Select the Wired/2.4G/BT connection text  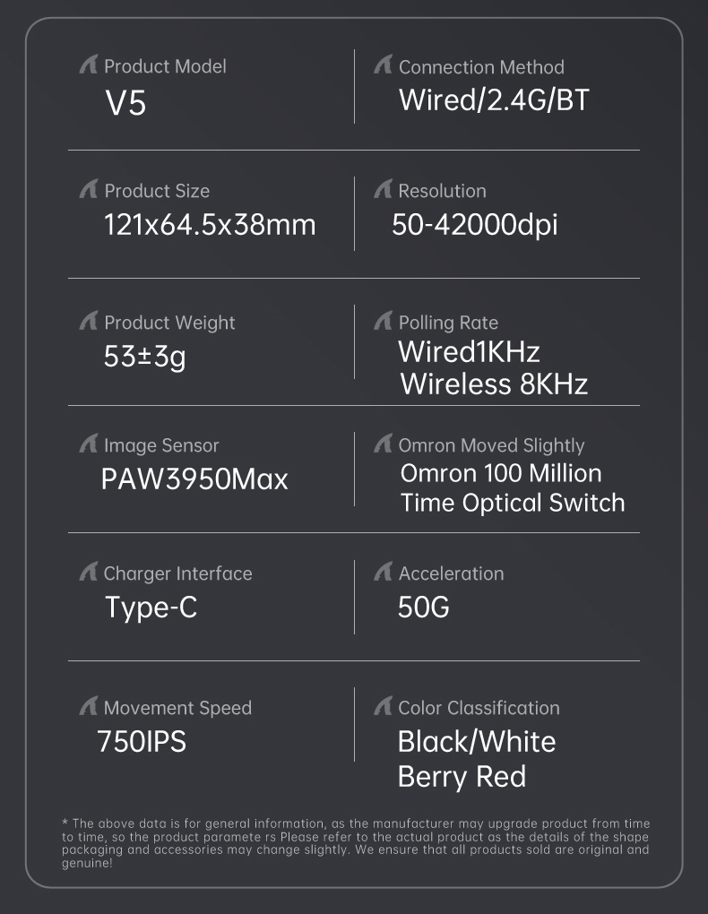tap(494, 99)
